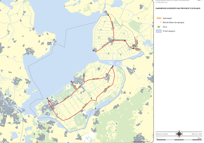The image size is (204, 143).
Task: Click the 'Betreft alleen de vaargeul' label
Action: pos(173,23)
